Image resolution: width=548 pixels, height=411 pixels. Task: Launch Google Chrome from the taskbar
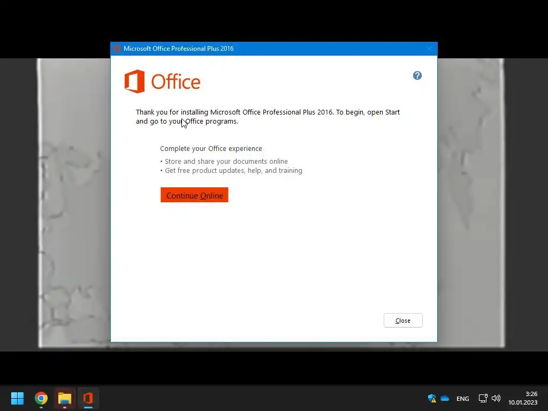coord(41,398)
